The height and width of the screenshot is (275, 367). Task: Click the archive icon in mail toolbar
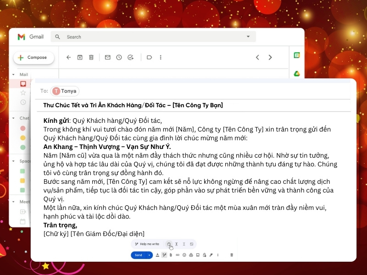pyautogui.click(x=80, y=57)
